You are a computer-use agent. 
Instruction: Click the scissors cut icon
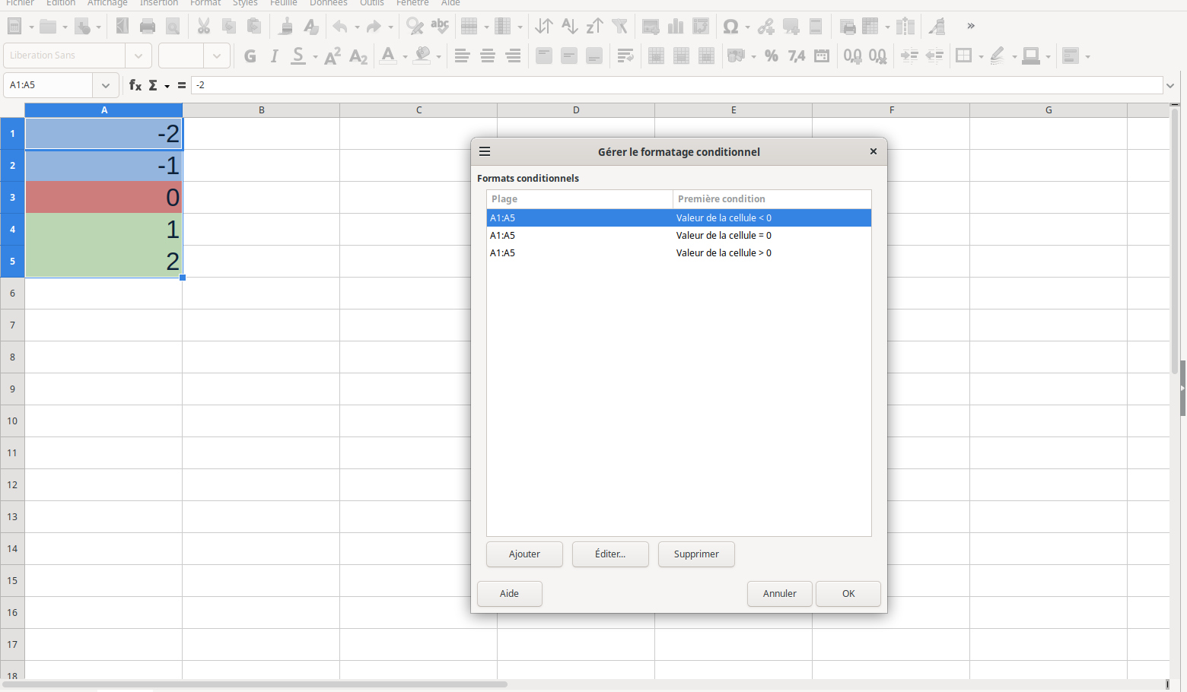pos(203,27)
